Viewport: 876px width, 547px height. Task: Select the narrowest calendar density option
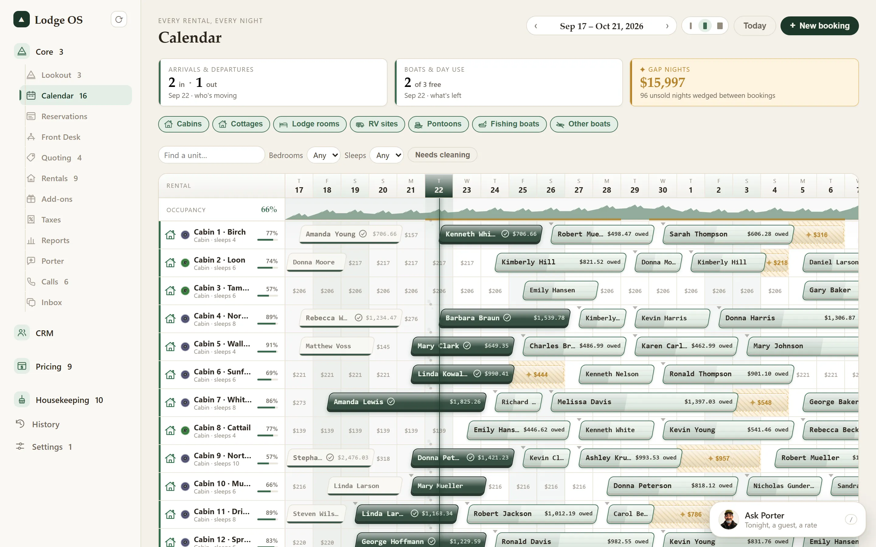(691, 26)
